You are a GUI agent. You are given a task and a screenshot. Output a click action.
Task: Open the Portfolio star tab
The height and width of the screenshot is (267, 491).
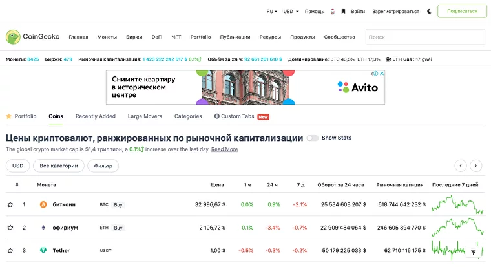pyautogui.click(x=21, y=116)
